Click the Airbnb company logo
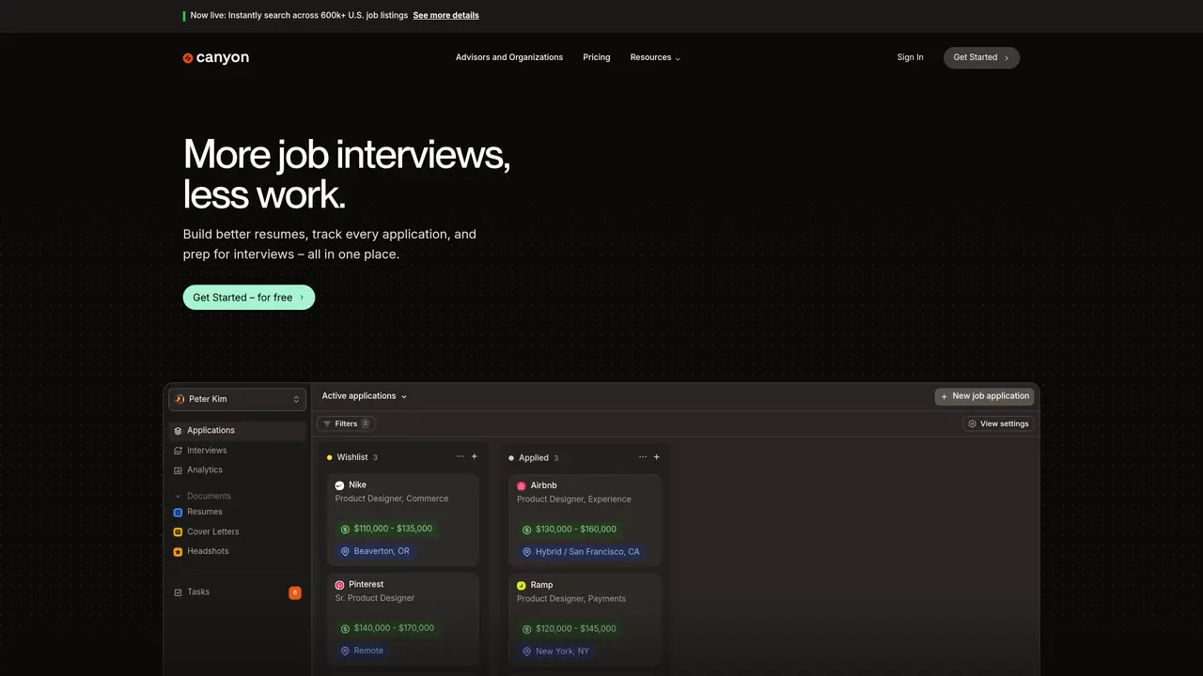1203x676 pixels. pyautogui.click(x=522, y=486)
